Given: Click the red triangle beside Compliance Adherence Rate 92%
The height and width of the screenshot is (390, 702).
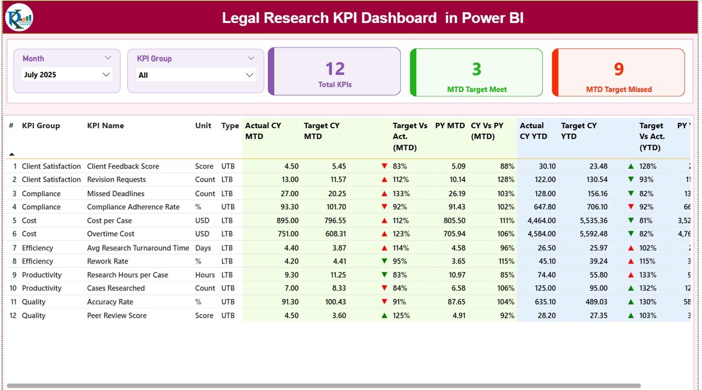Looking at the screenshot, I should point(384,207).
